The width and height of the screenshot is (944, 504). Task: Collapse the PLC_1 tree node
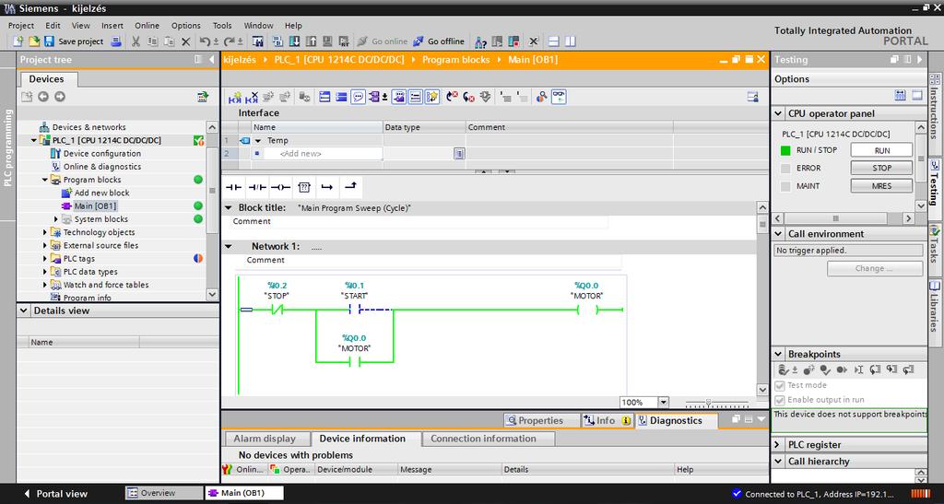tap(34, 140)
